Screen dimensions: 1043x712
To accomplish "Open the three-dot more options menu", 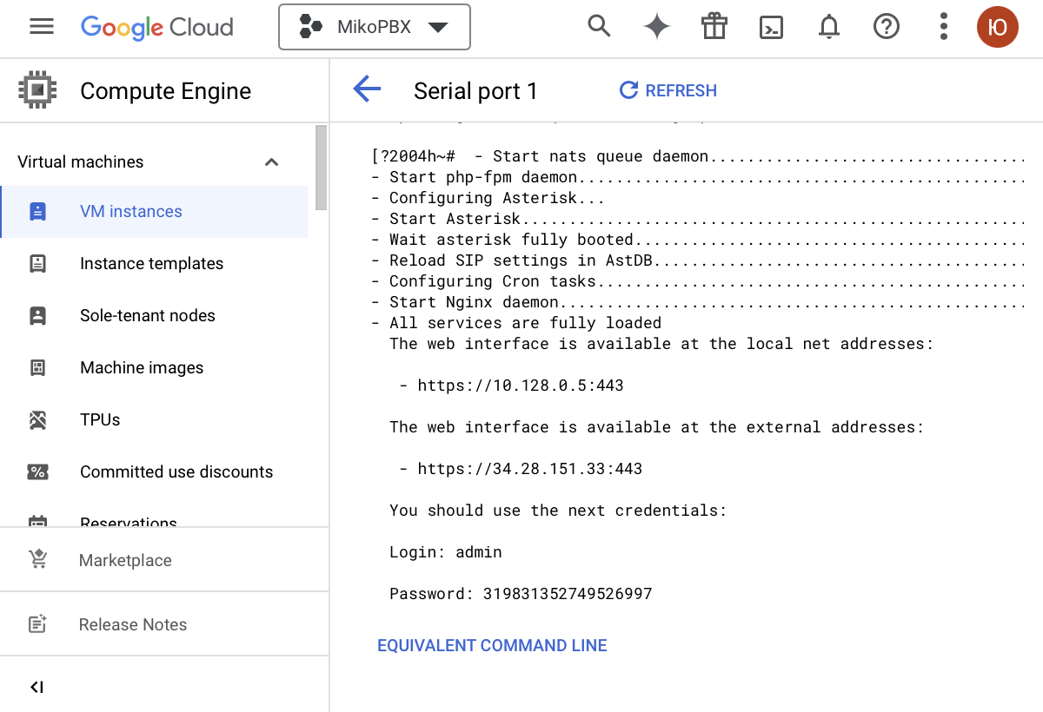I will tap(943, 27).
